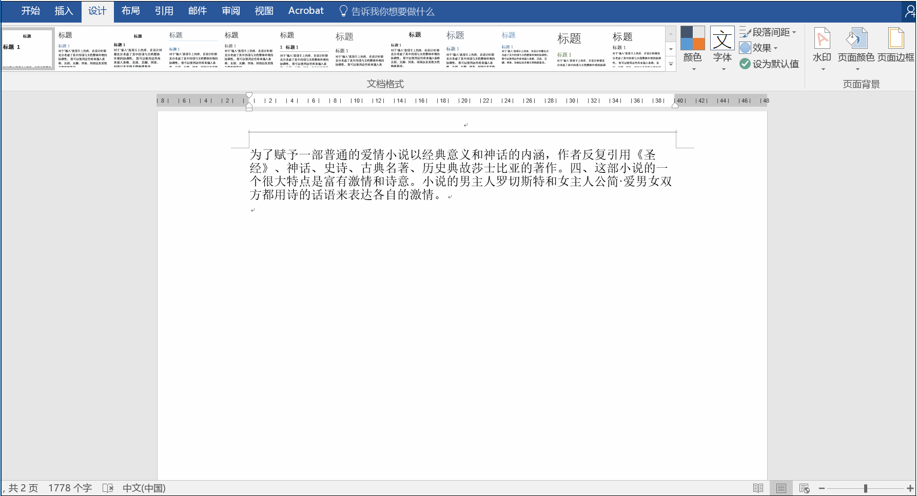Select the first 标题 style thumbnail
Viewport: 917px width, 496px height.
click(28, 49)
